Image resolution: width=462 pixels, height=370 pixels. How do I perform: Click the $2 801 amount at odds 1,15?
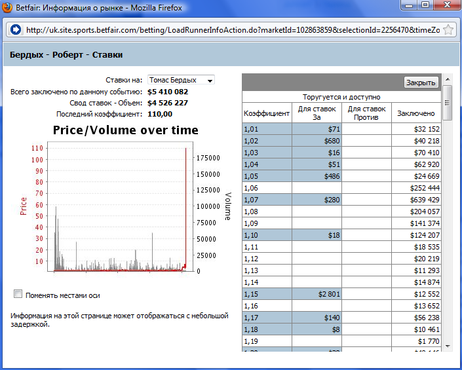[x=317, y=294]
